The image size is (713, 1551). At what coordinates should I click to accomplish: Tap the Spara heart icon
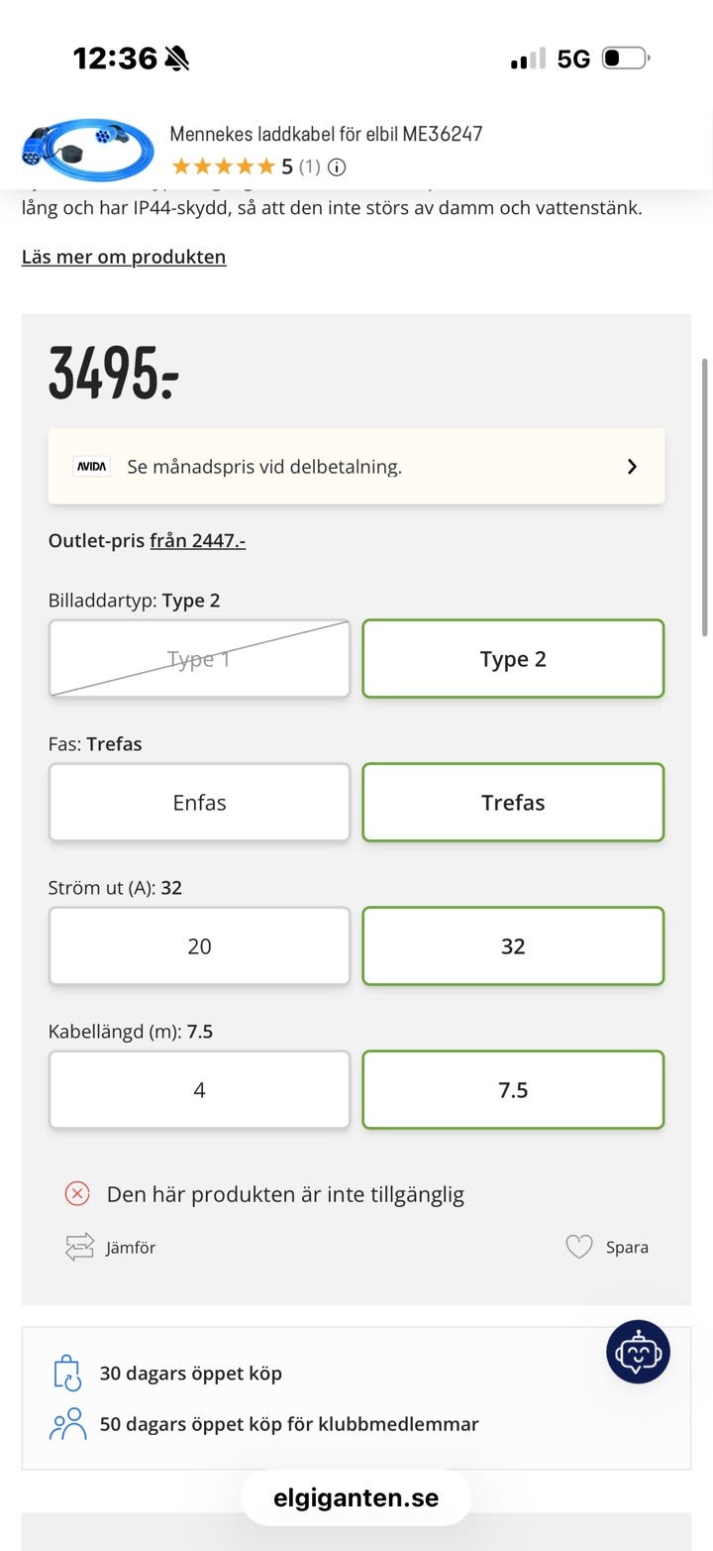coord(579,1247)
